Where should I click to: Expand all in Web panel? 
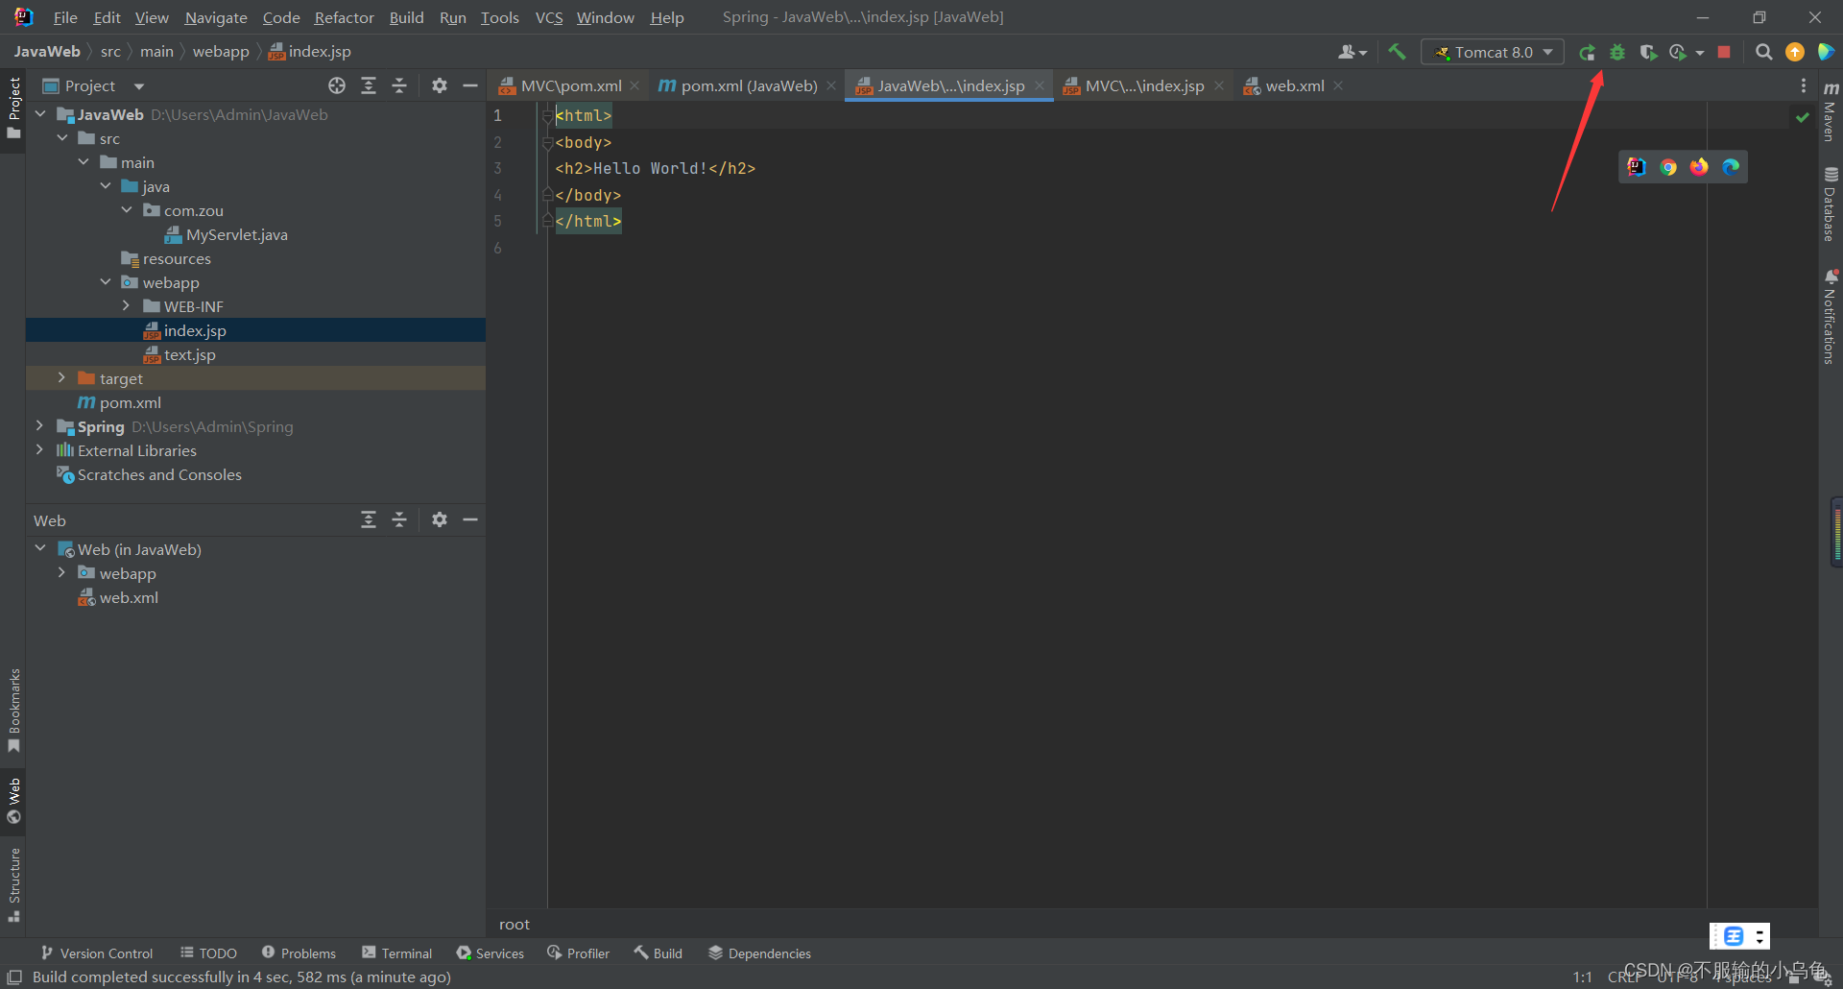(369, 519)
